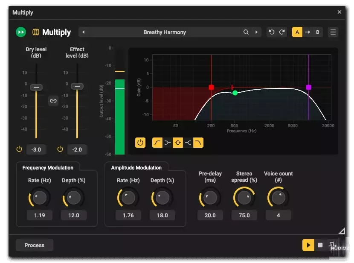Screen dimensions: 354x263
Task: Close the Multiply window
Action: pos(339,12)
